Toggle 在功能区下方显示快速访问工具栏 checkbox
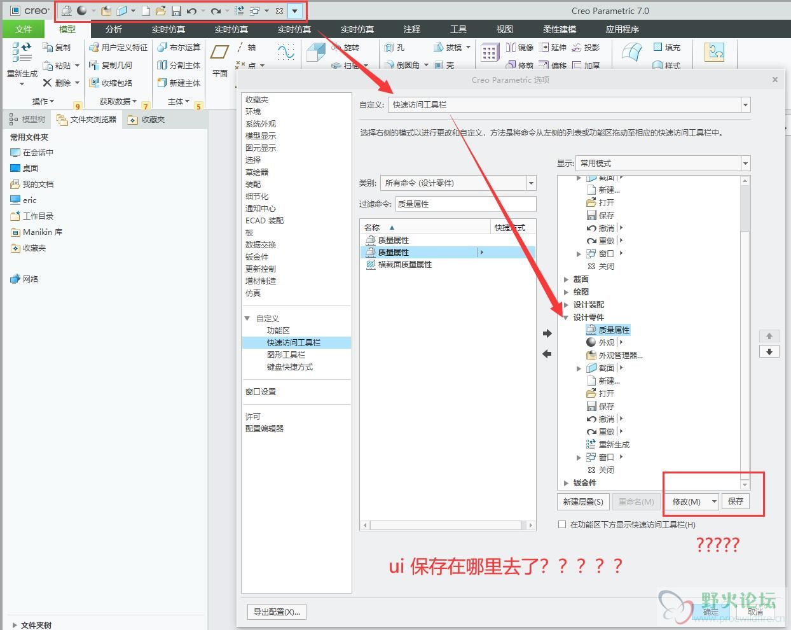The height and width of the screenshot is (630, 791). 561,524
